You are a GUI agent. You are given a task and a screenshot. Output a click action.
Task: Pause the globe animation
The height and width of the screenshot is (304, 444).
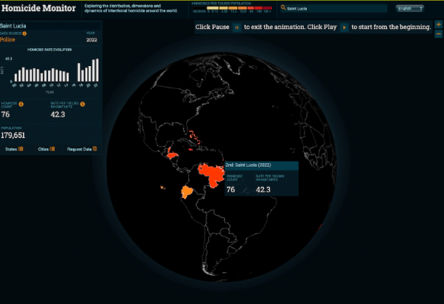(x=236, y=27)
